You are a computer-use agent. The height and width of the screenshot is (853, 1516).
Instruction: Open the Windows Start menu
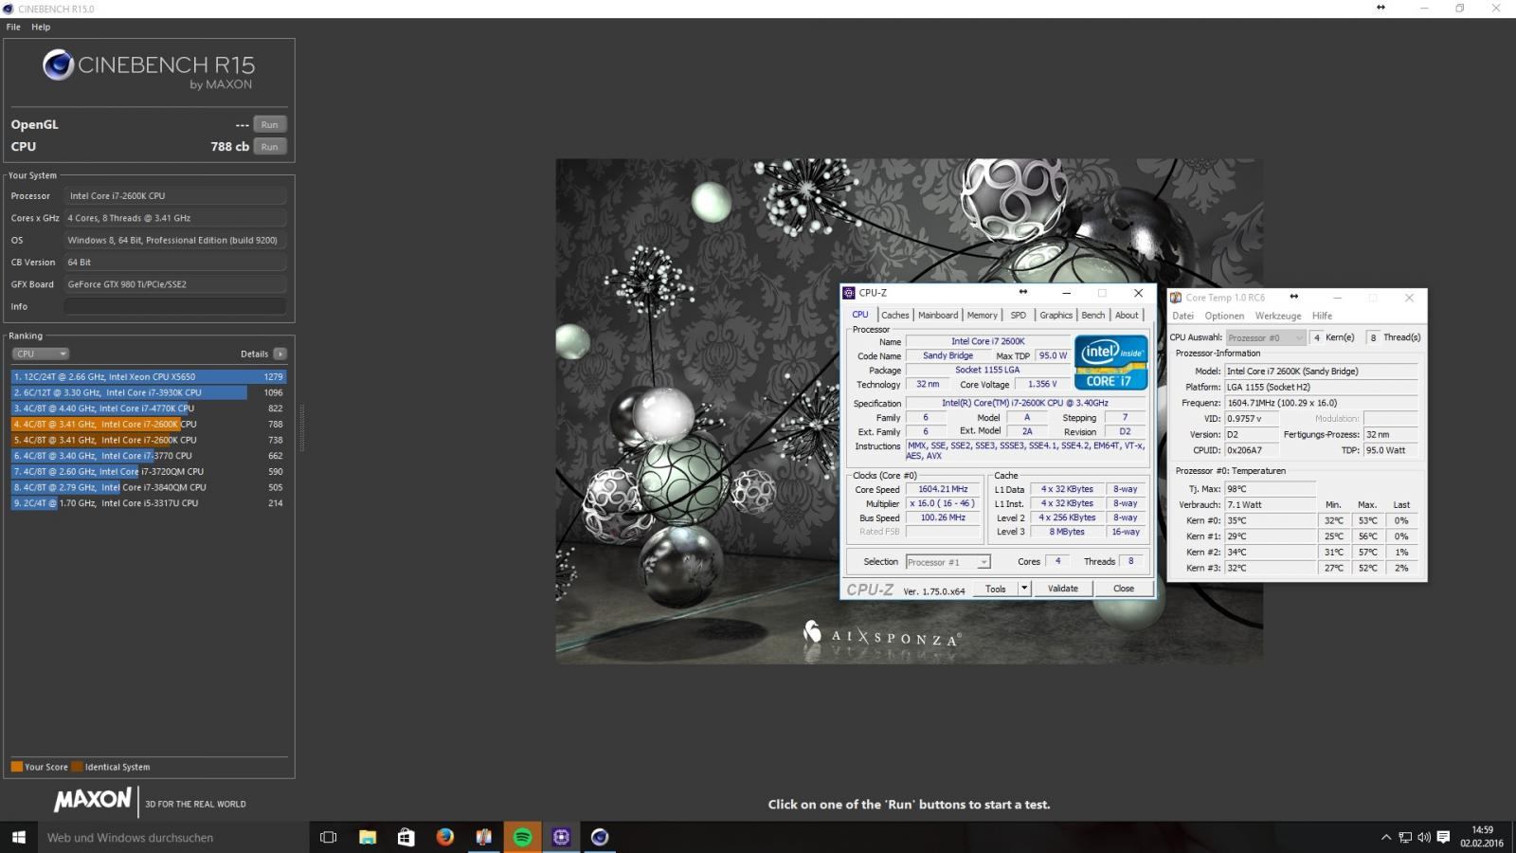tap(18, 837)
